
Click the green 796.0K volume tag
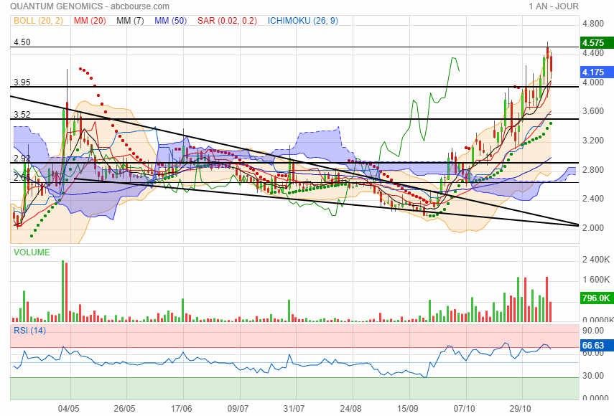(x=597, y=298)
